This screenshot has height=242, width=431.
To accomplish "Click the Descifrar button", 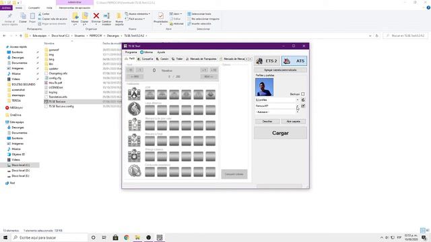I will [267, 121].
